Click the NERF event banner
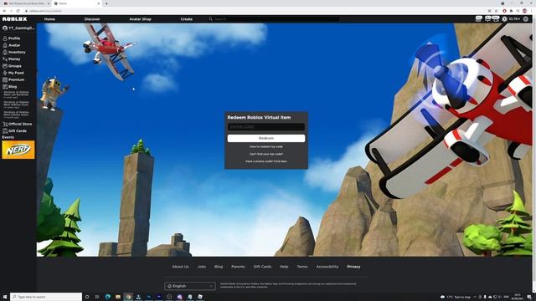This screenshot has width=536, height=301. point(18,150)
